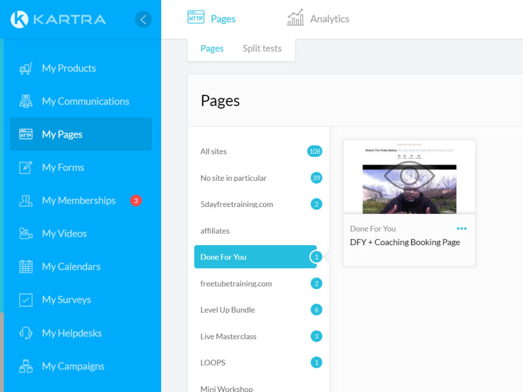The height and width of the screenshot is (392, 523).
Task: Click the My Helpdesks headset icon
Action: click(x=26, y=333)
